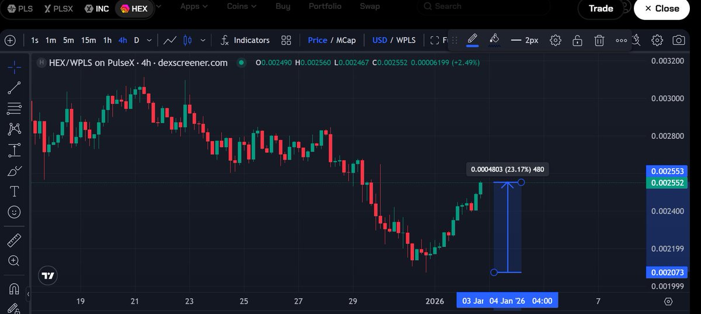The image size is (701, 314).
Task: Click the add symbol compare plus icon
Action: 10,40
